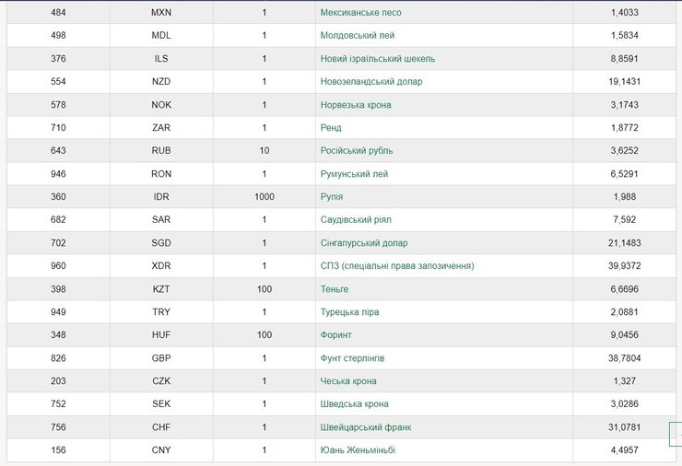
Task: Select the Норвезька крона link
Action: [x=356, y=105]
